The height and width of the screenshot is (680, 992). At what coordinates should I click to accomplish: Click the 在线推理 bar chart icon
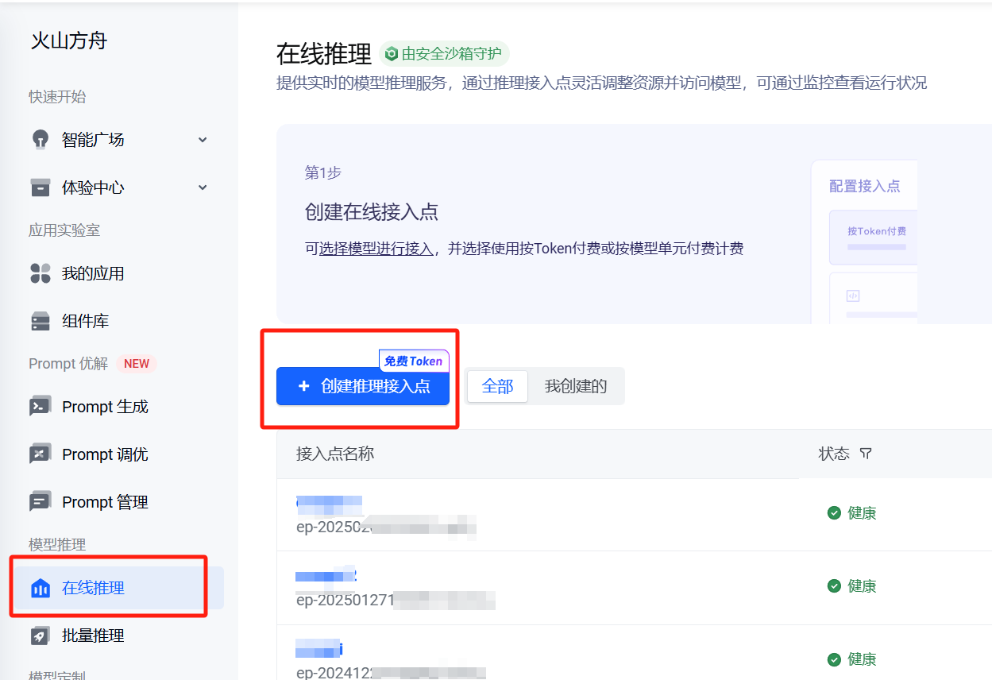pyautogui.click(x=41, y=588)
